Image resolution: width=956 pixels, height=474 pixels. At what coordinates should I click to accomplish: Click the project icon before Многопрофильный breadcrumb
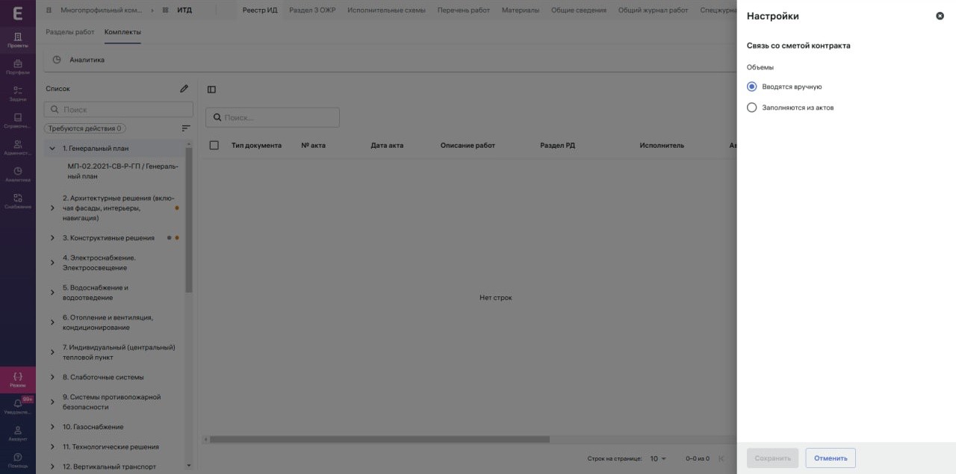click(x=49, y=10)
